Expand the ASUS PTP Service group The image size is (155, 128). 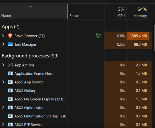[3, 124]
